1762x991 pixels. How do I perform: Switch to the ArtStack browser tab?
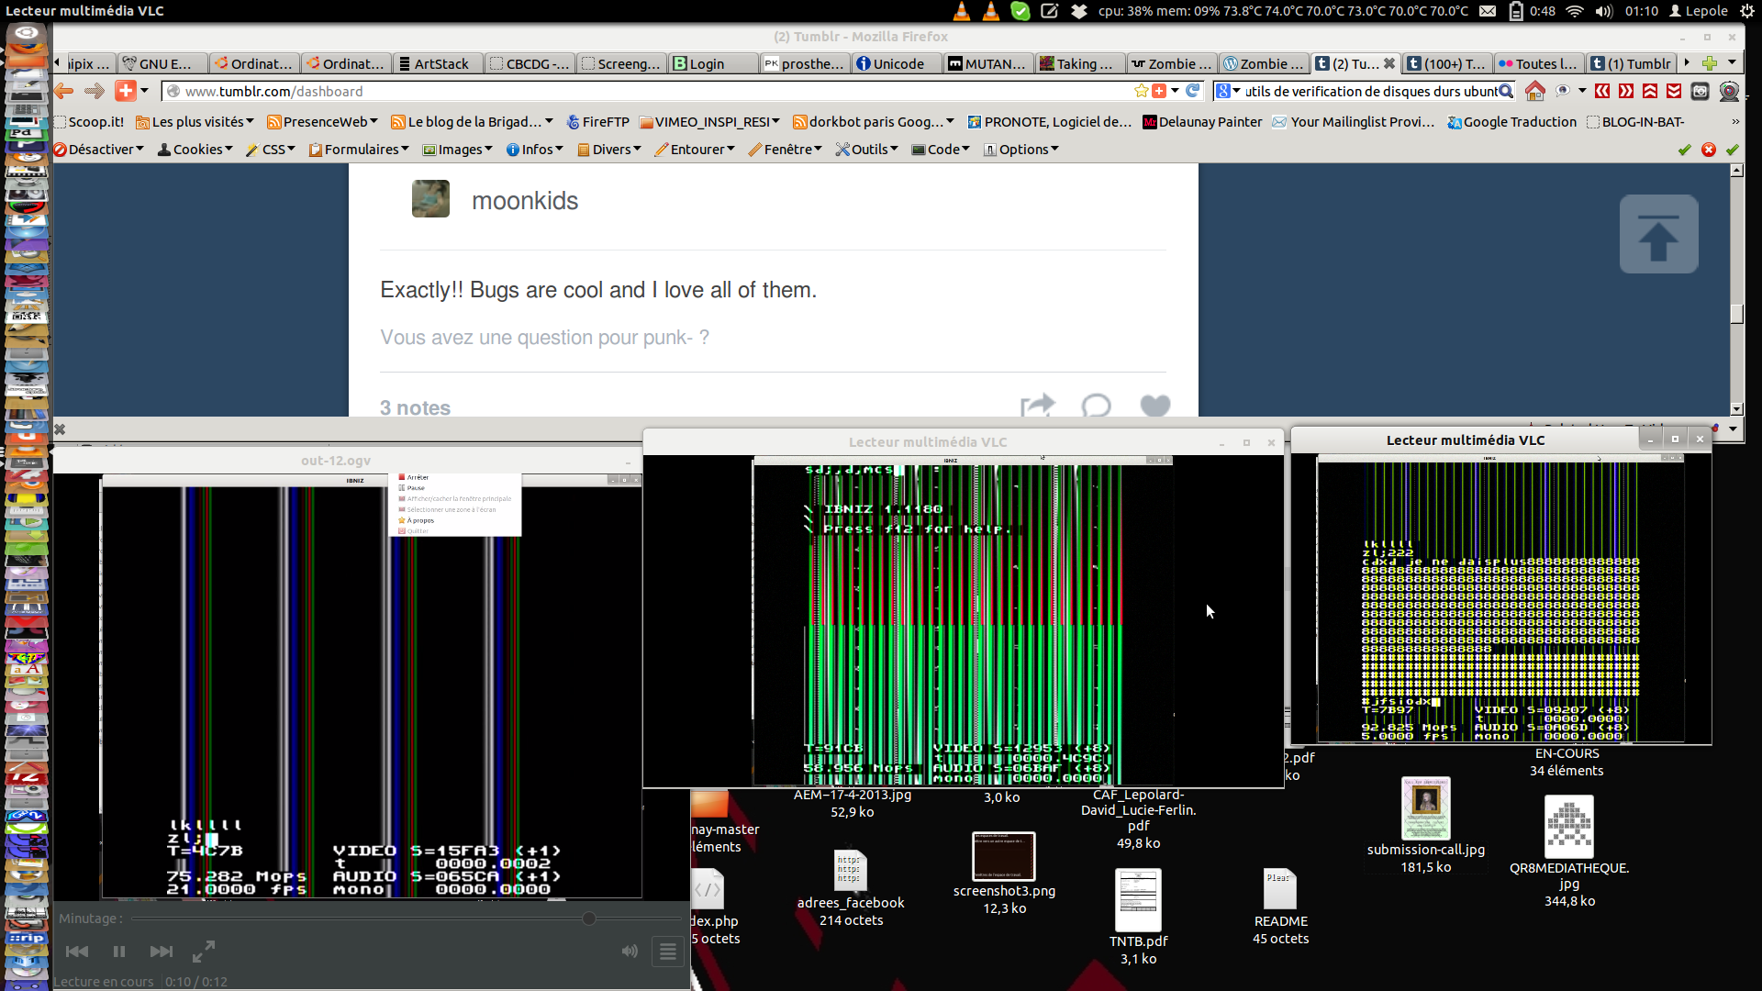438,64
